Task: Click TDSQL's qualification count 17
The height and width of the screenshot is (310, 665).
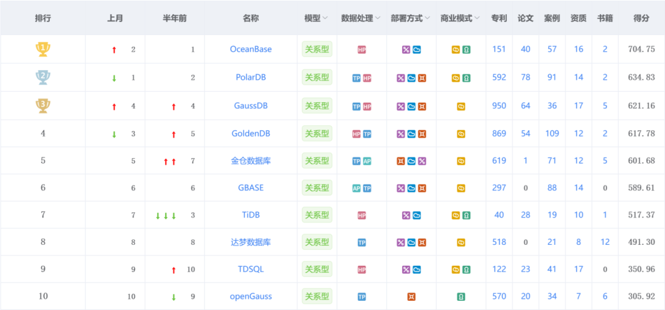Action: click(578, 269)
